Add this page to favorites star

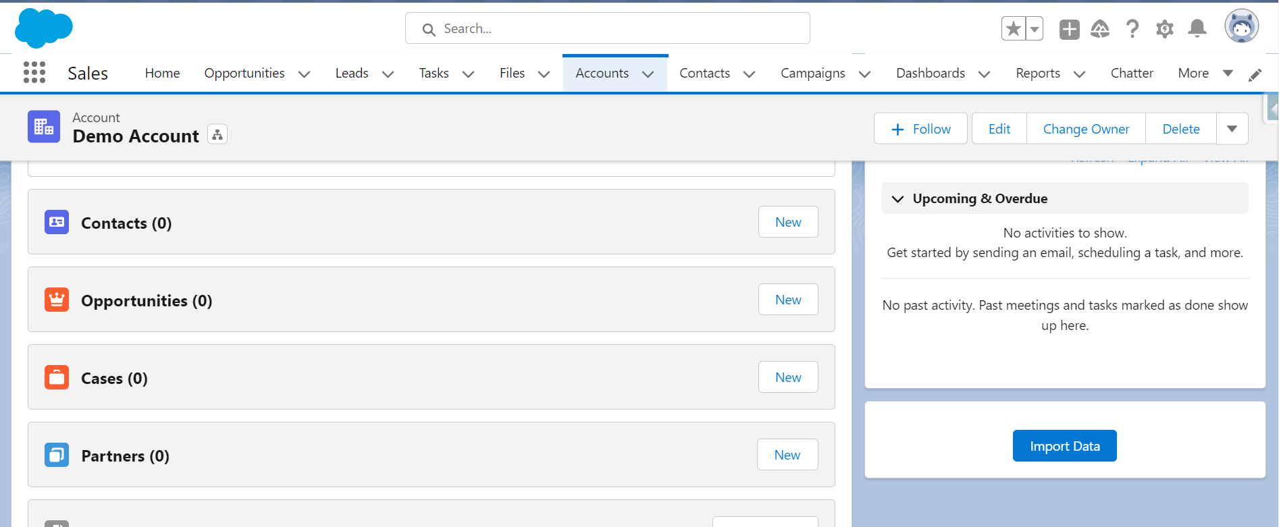pyautogui.click(x=1014, y=29)
